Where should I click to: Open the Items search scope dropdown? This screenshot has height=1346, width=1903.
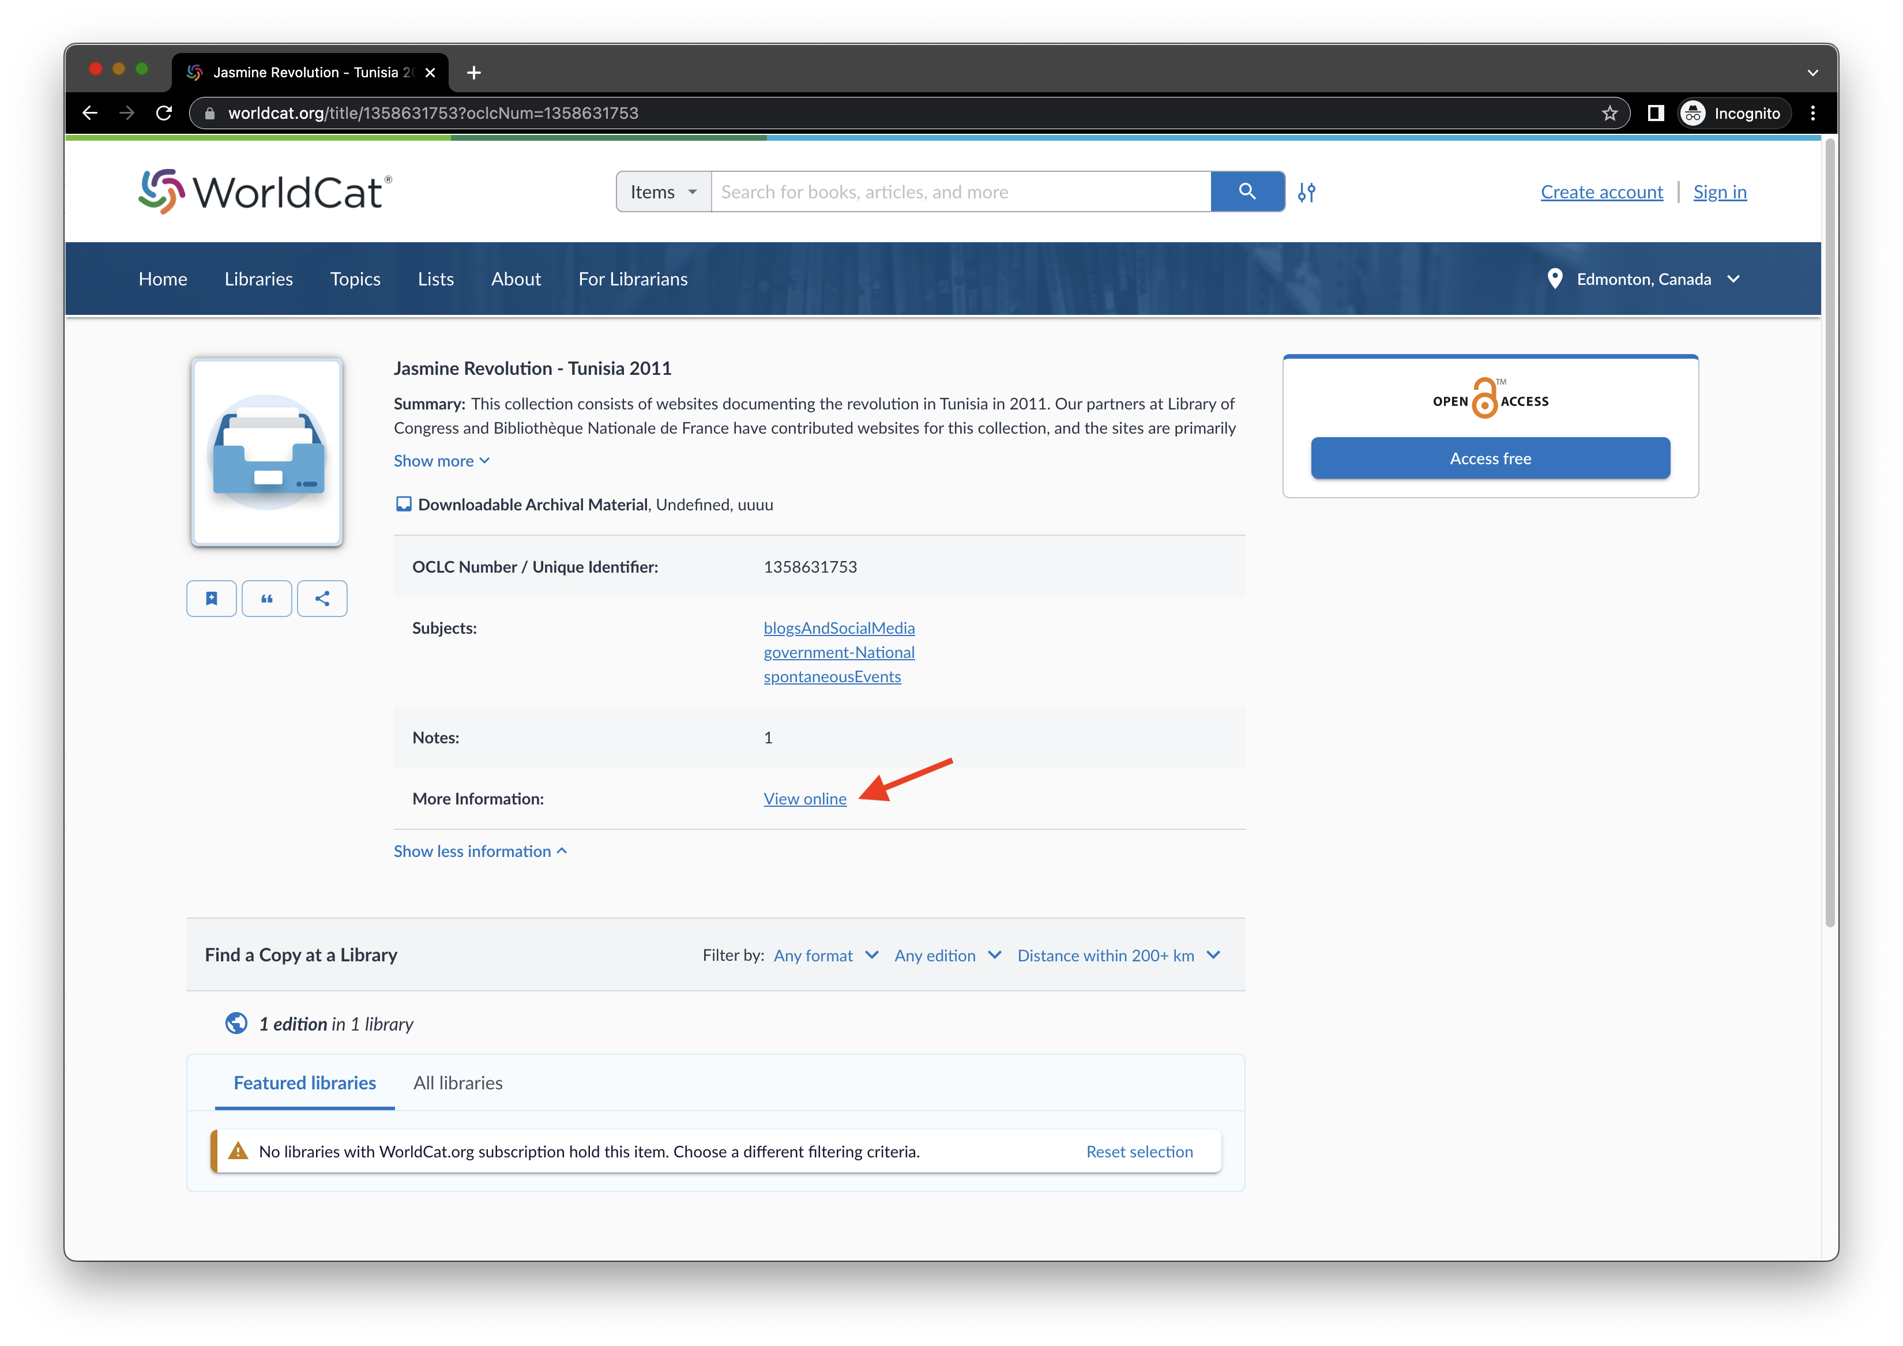pyautogui.click(x=663, y=192)
